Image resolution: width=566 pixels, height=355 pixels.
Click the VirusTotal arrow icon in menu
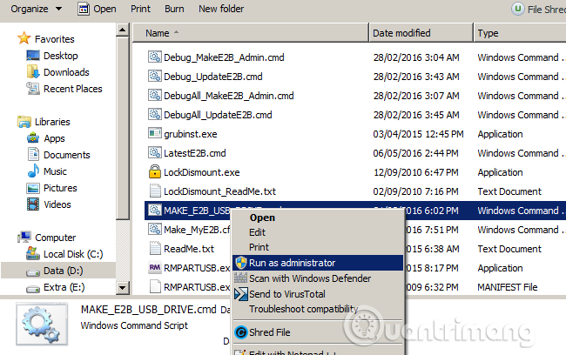tap(240, 294)
